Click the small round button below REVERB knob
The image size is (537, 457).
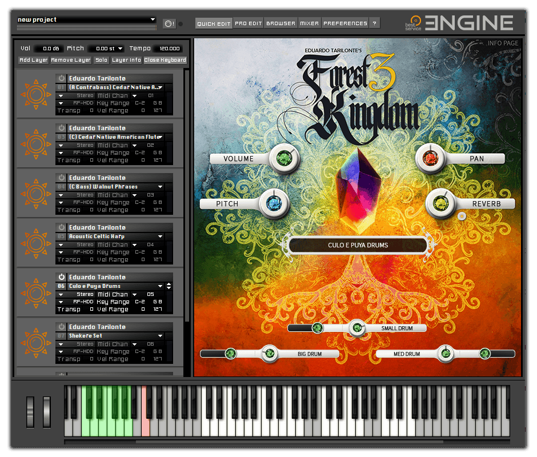coord(462,216)
